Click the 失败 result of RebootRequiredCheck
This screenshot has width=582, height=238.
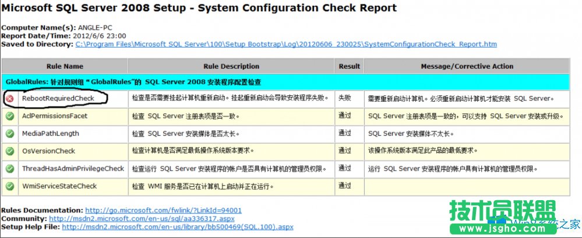coord(345,98)
